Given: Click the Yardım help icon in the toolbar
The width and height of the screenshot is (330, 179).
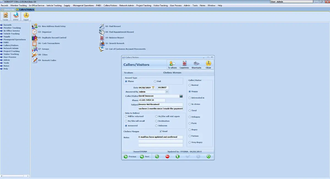Looking at the screenshot, I should 5,16.
